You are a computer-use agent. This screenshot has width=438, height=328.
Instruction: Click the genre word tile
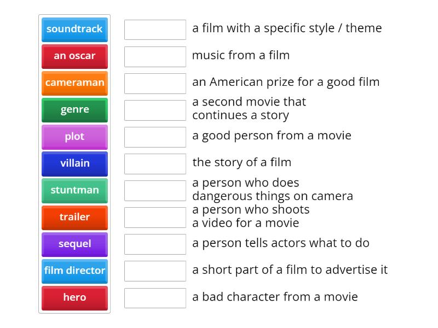point(74,110)
